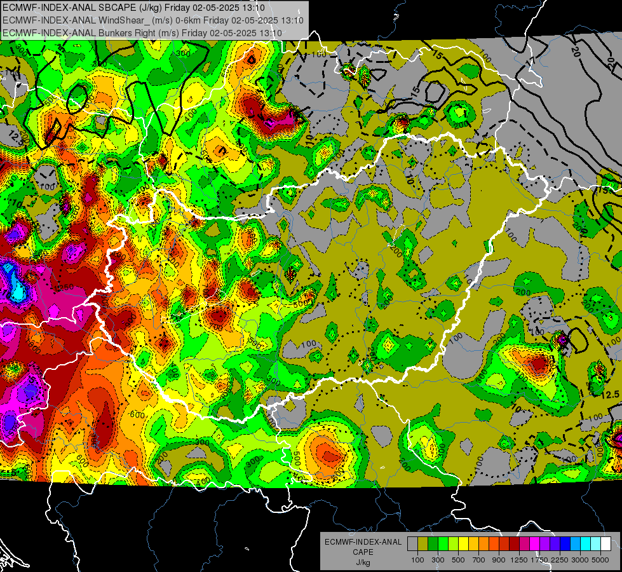Screen dimensions: 622x572
Task: Click the dark green legend swatch
Action: [x=433, y=544]
